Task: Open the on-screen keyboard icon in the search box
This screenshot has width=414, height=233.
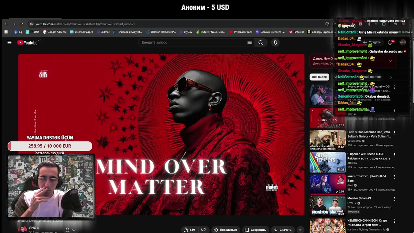Action: pyautogui.click(x=249, y=42)
